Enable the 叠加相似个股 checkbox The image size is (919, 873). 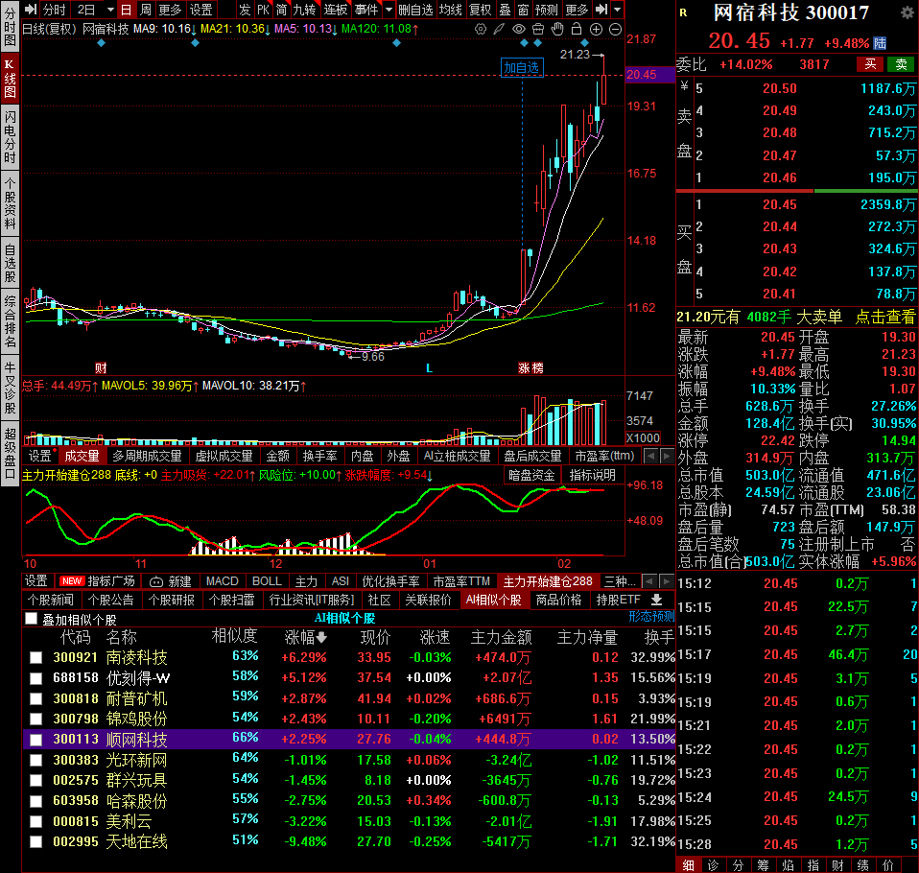(x=31, y=620)
